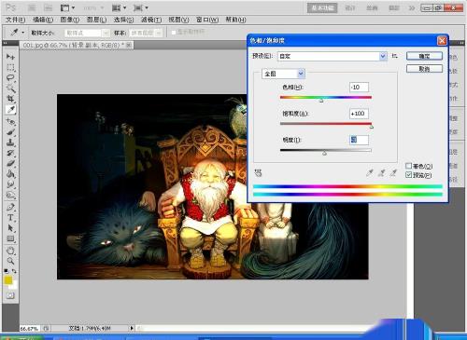The height and width of the screenshot is (340, 467).
Task: Open the Image menu
Action: 69,20
